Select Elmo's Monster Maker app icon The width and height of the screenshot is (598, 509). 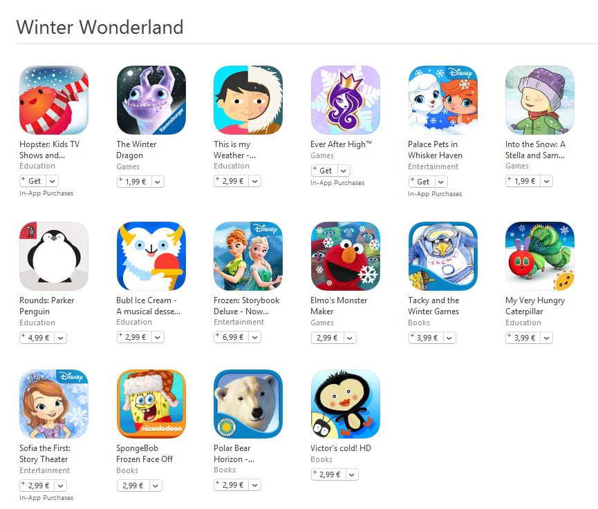tap(346, 256)
